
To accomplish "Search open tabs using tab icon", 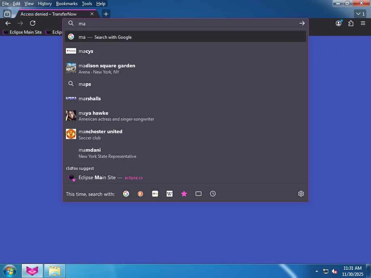I will pos(199,194).
